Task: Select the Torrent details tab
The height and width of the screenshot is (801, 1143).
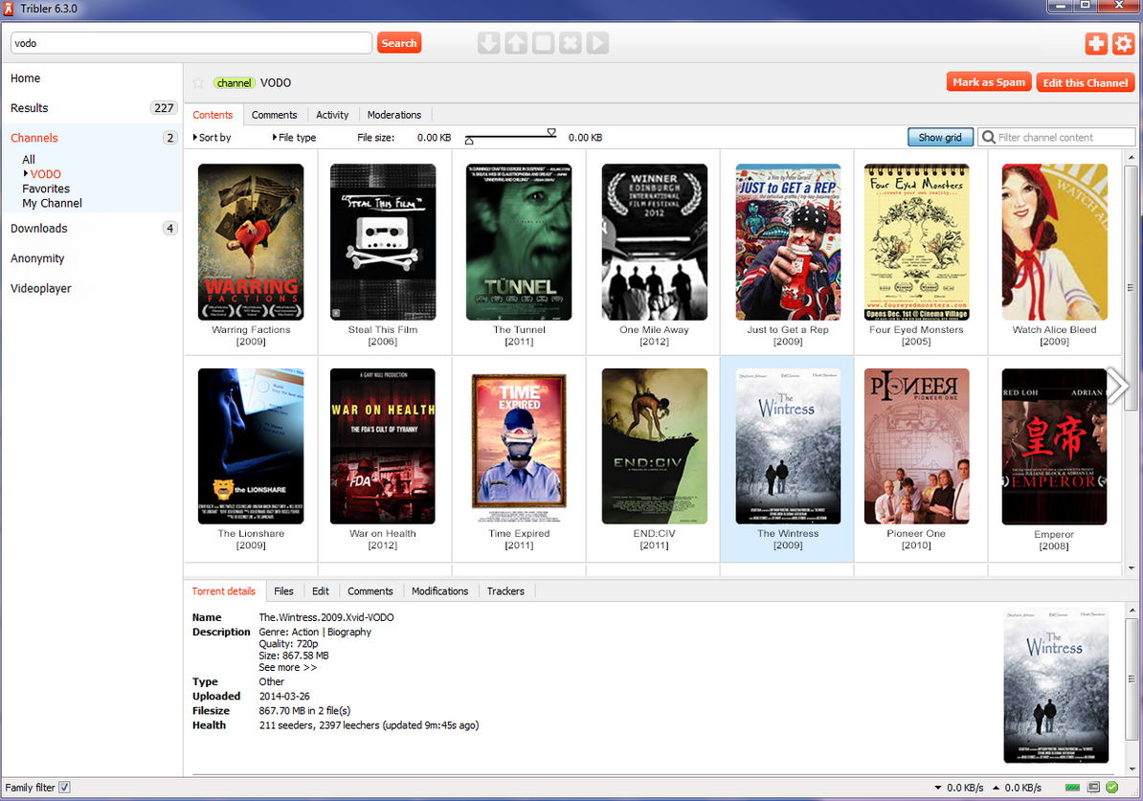Action: [x=224, y=591]
